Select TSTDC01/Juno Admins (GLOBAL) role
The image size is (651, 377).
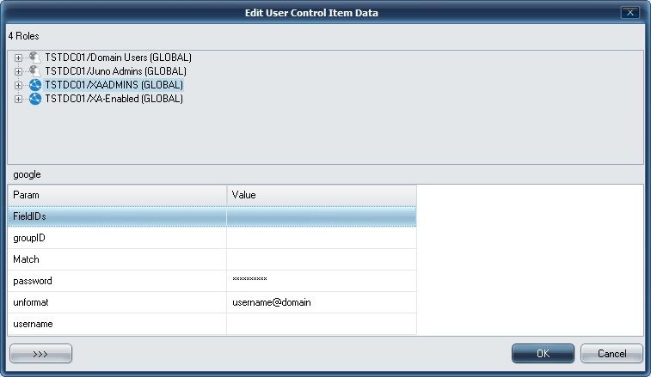(x=115, y=71)
